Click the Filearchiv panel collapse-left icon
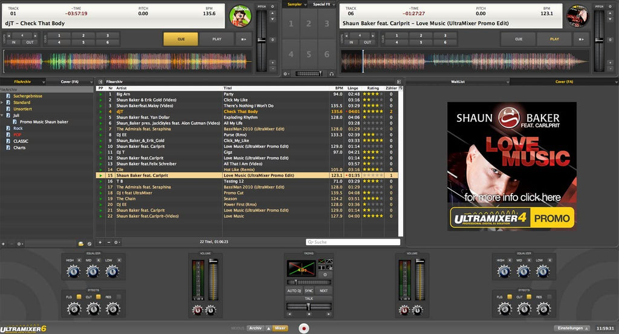The image size is (619, 334). 100,82
